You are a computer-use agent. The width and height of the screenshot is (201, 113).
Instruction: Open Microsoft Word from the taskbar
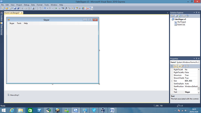[112, 110]
